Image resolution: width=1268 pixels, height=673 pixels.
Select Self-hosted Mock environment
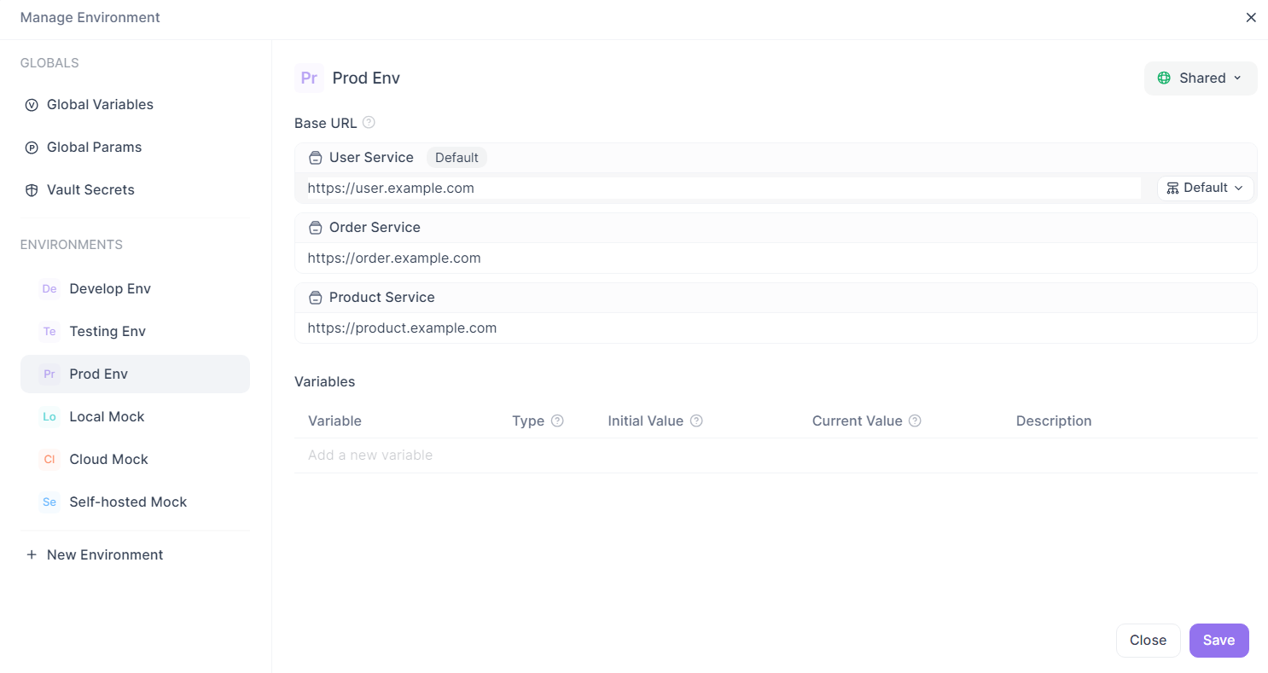(x=135, y=502)
